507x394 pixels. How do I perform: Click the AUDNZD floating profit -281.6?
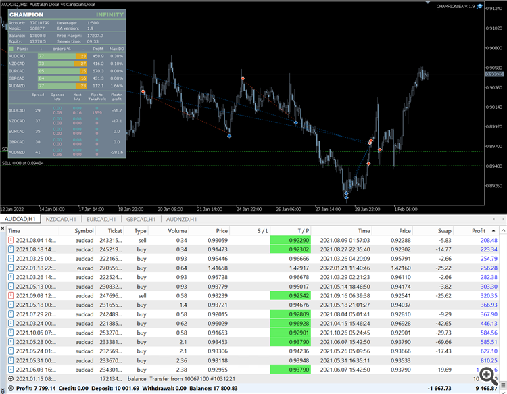(x=116, y=152)
